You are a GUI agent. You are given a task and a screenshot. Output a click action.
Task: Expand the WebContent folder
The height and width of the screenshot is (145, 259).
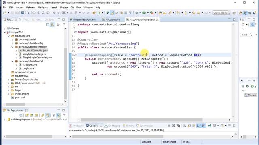(8, 94)
